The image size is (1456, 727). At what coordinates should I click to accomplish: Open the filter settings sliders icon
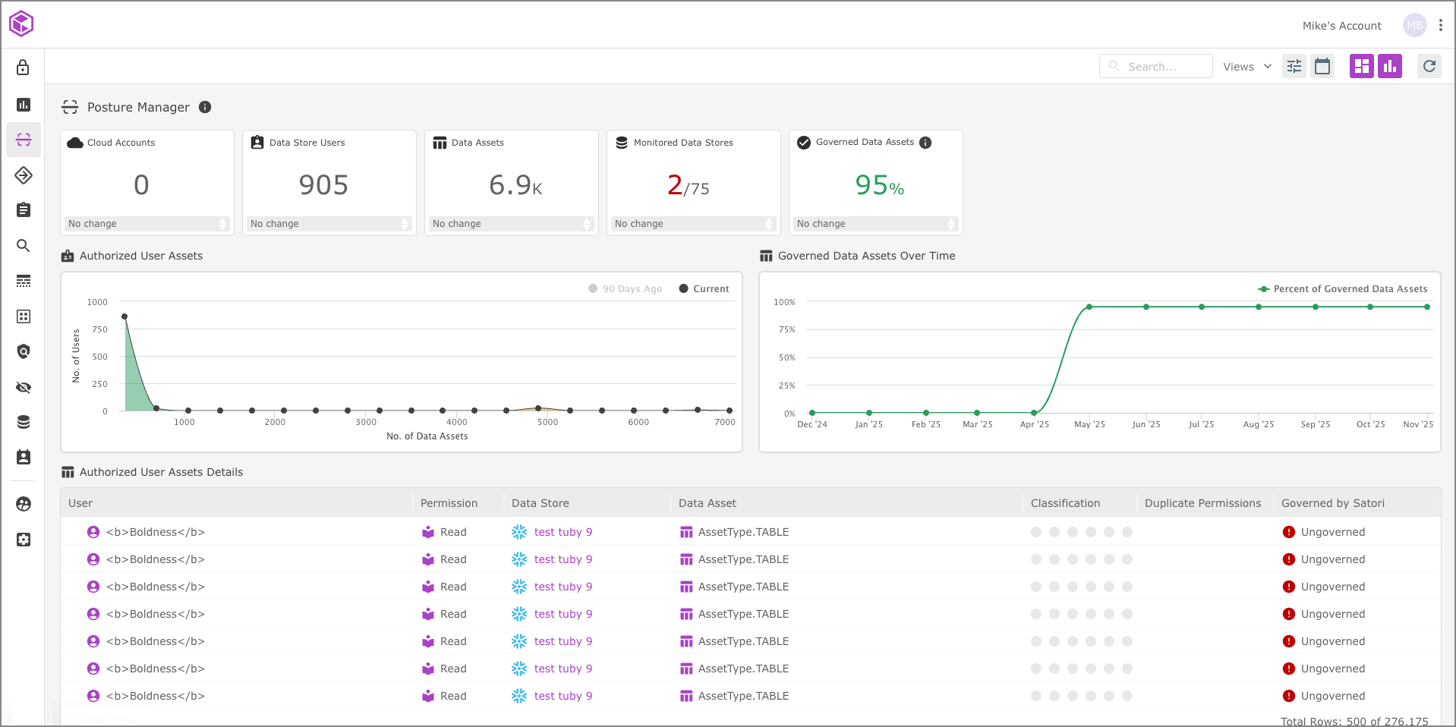coord(1294,67)
